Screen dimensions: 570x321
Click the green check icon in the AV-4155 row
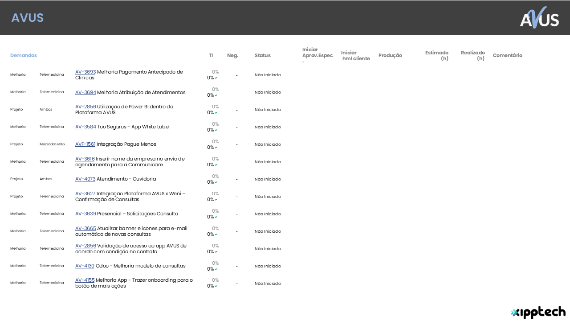click(x=216, y=286)
